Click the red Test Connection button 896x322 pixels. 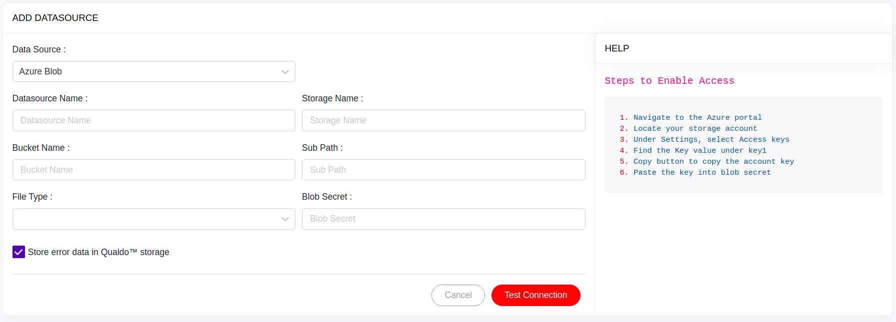point(535,295)
